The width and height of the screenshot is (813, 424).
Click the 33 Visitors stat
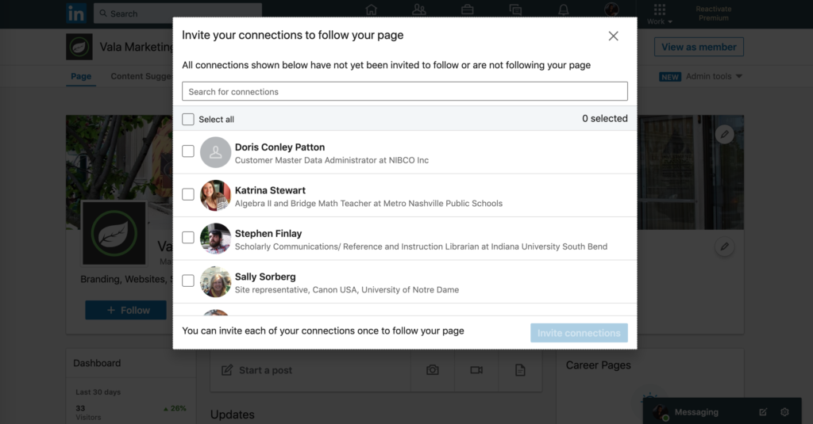(x=88, y=412)
